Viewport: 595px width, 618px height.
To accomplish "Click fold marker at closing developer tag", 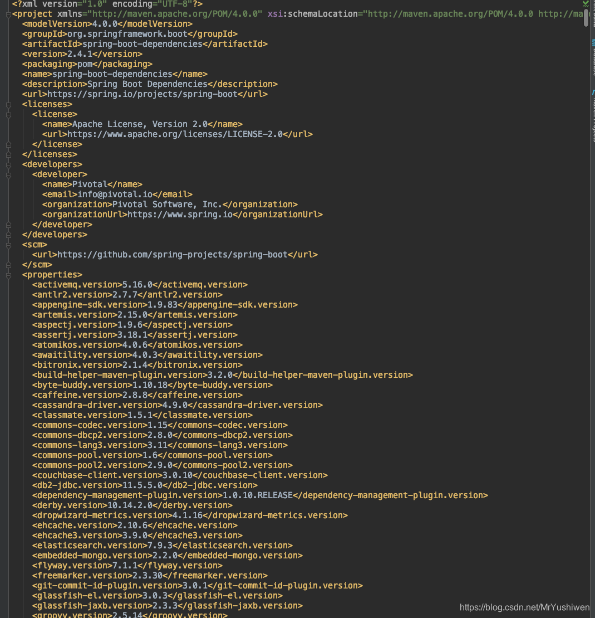I will 8,225.
